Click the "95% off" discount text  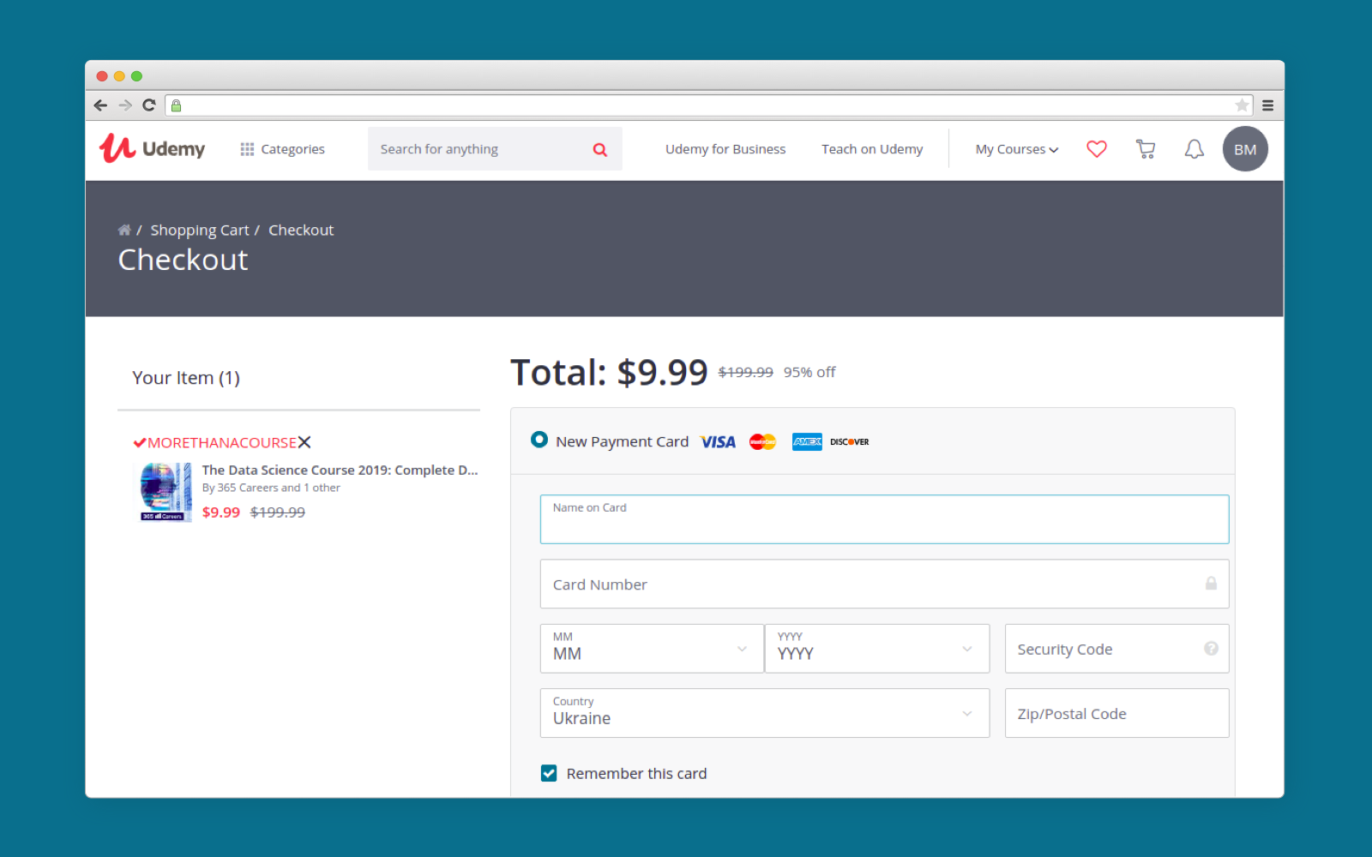click(x=809, y=372)
